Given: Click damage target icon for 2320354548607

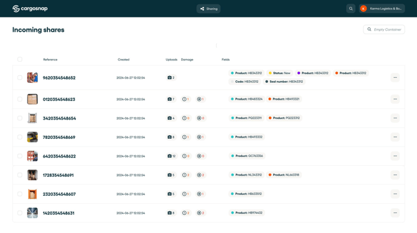Looking at the screenshot, I should pos(199,194).
